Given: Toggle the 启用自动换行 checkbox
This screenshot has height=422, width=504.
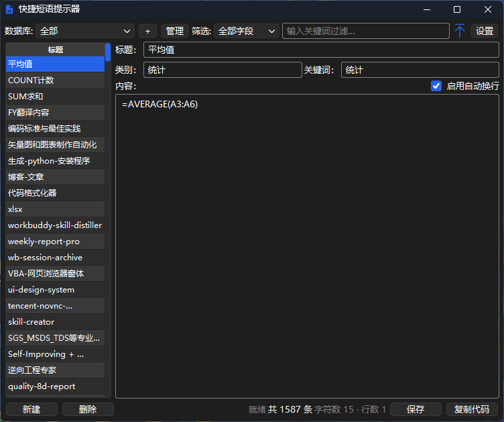Looking at the screenshot, I should [x=436, y=86].
